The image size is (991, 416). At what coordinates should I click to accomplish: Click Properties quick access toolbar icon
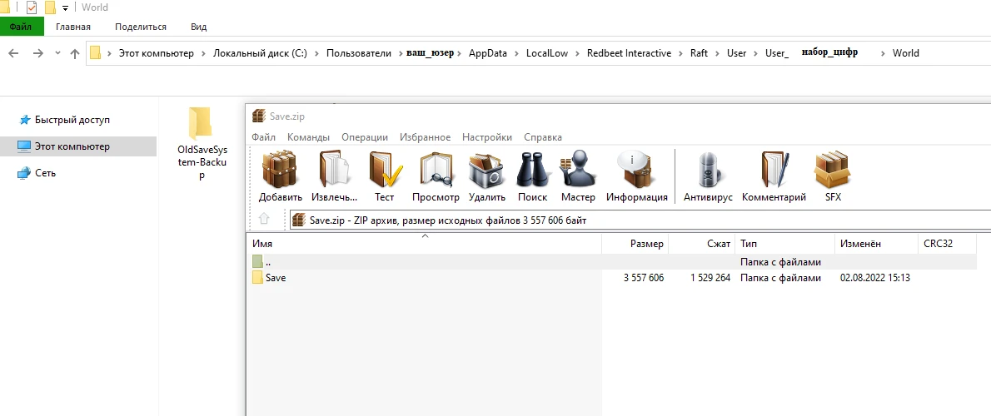tap(32, 7)
